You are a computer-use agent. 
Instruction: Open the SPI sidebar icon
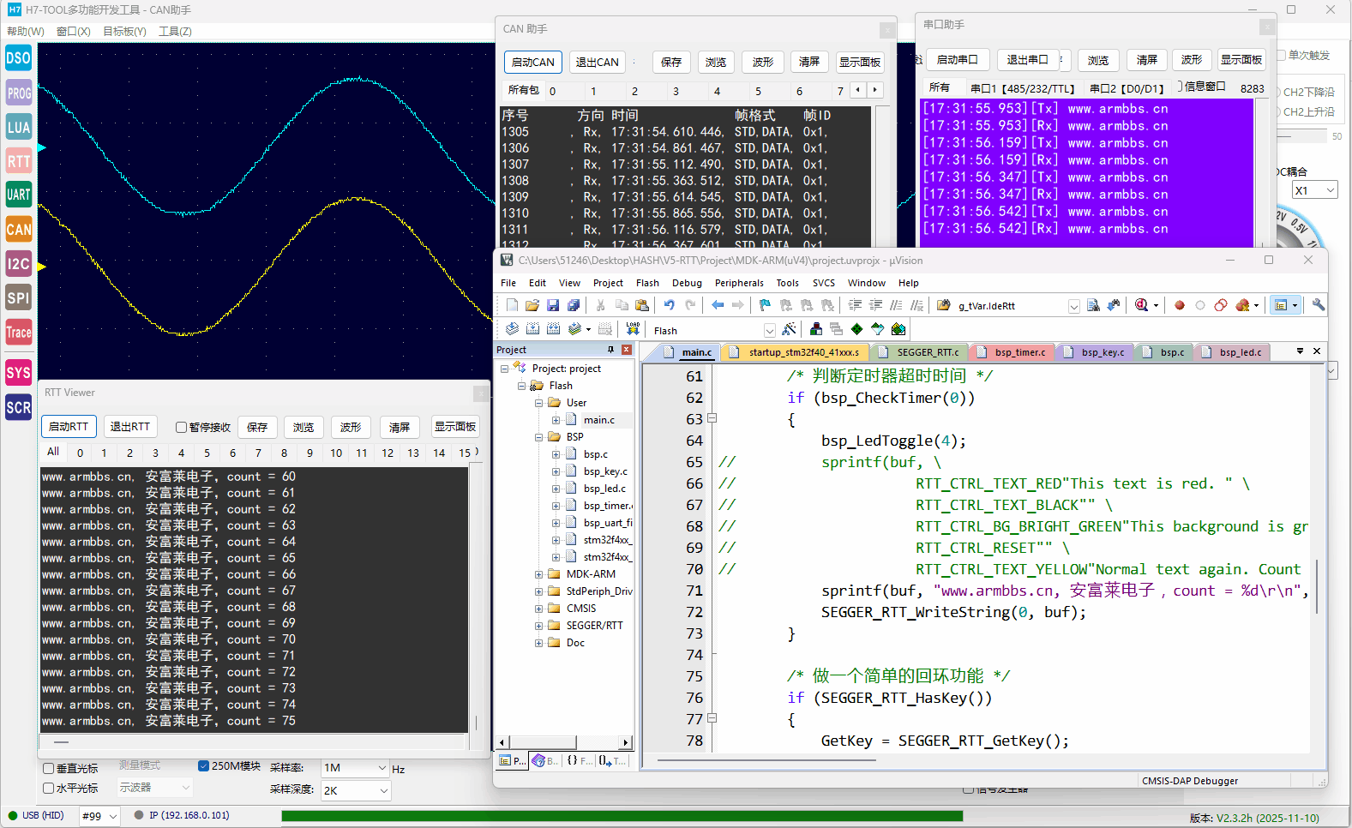click(18, 298)
